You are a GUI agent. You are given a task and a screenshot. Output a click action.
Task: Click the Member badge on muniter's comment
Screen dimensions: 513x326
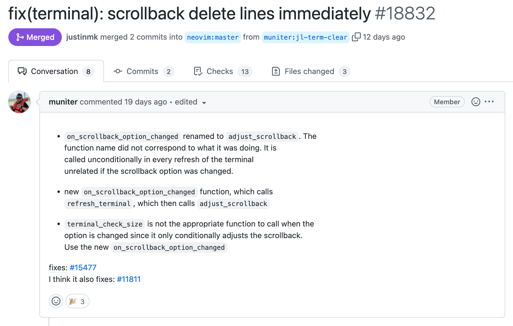[x=447, y=102]
